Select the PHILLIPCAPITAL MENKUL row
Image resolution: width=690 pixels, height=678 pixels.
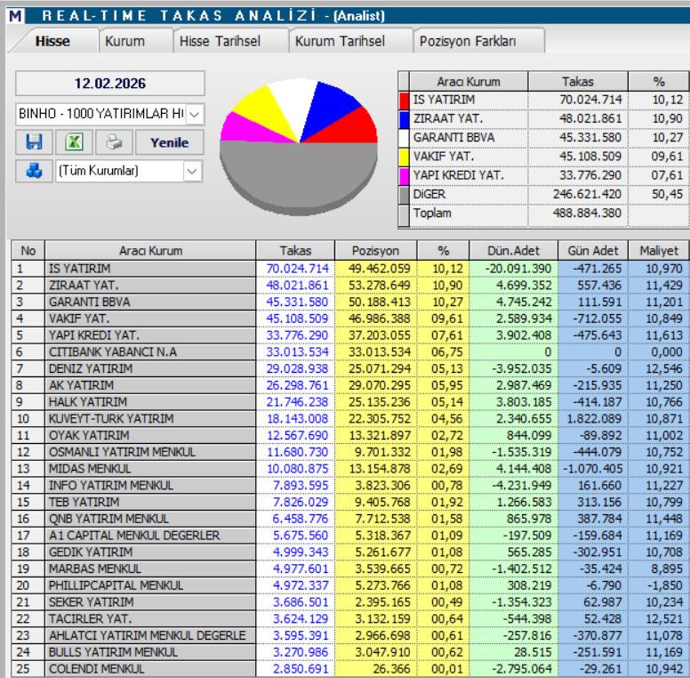click(350, 585)
